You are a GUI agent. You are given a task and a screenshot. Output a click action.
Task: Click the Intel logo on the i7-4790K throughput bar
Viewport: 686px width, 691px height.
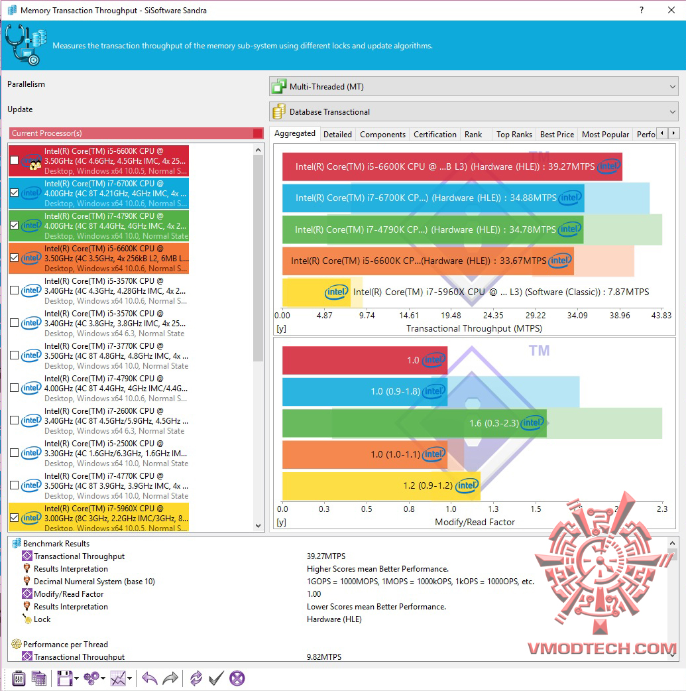click(x=570, y=229)
